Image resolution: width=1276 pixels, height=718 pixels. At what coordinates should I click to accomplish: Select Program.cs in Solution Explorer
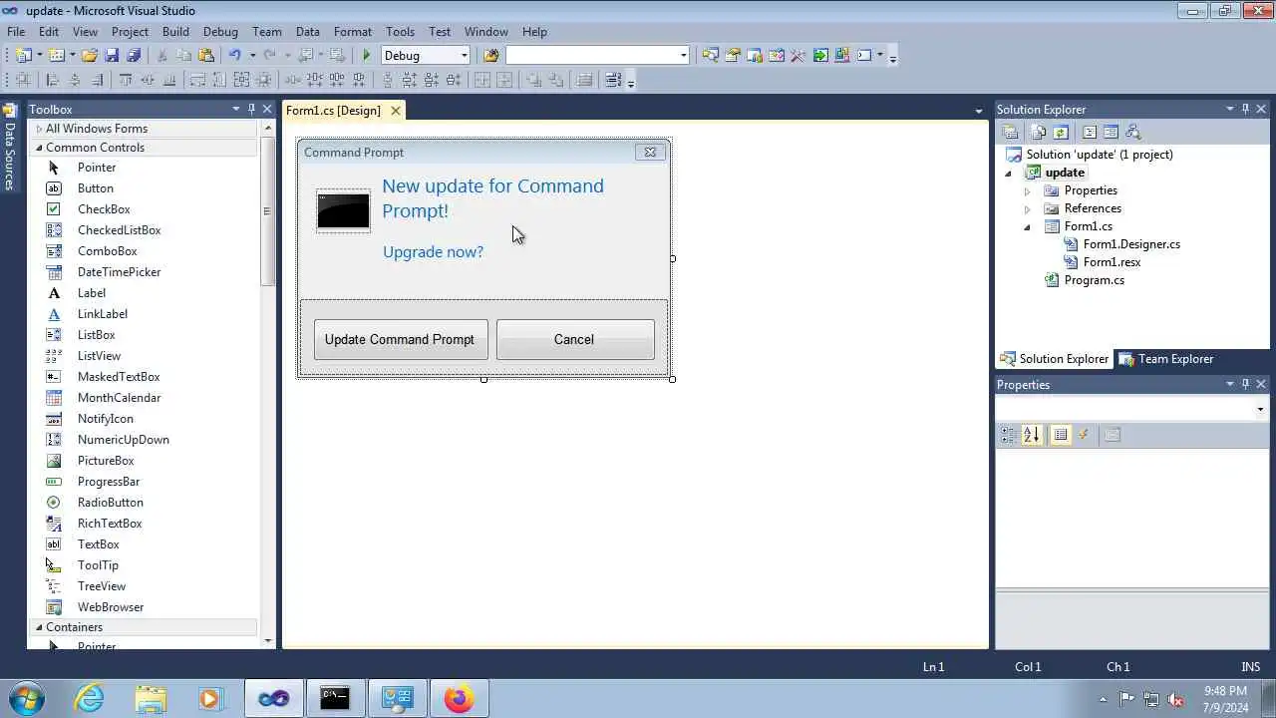[x=1094, y=280]
